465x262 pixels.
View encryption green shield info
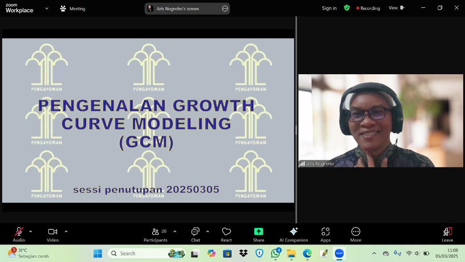pyautogui.click(x=347, y=8)
